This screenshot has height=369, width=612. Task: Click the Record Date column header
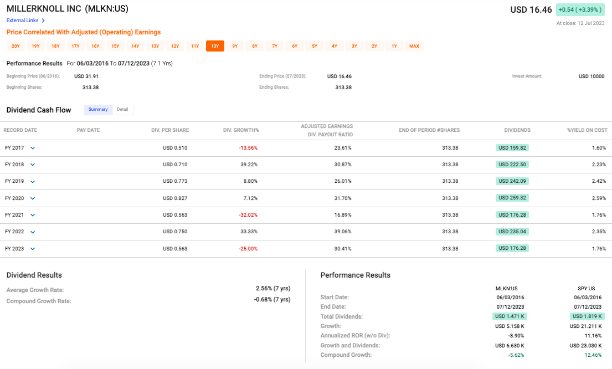click(20, 130)
